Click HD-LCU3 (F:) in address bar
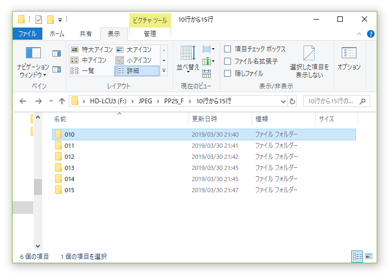The width and height of the screenshot is (392, 278). (x=108, y=101)
